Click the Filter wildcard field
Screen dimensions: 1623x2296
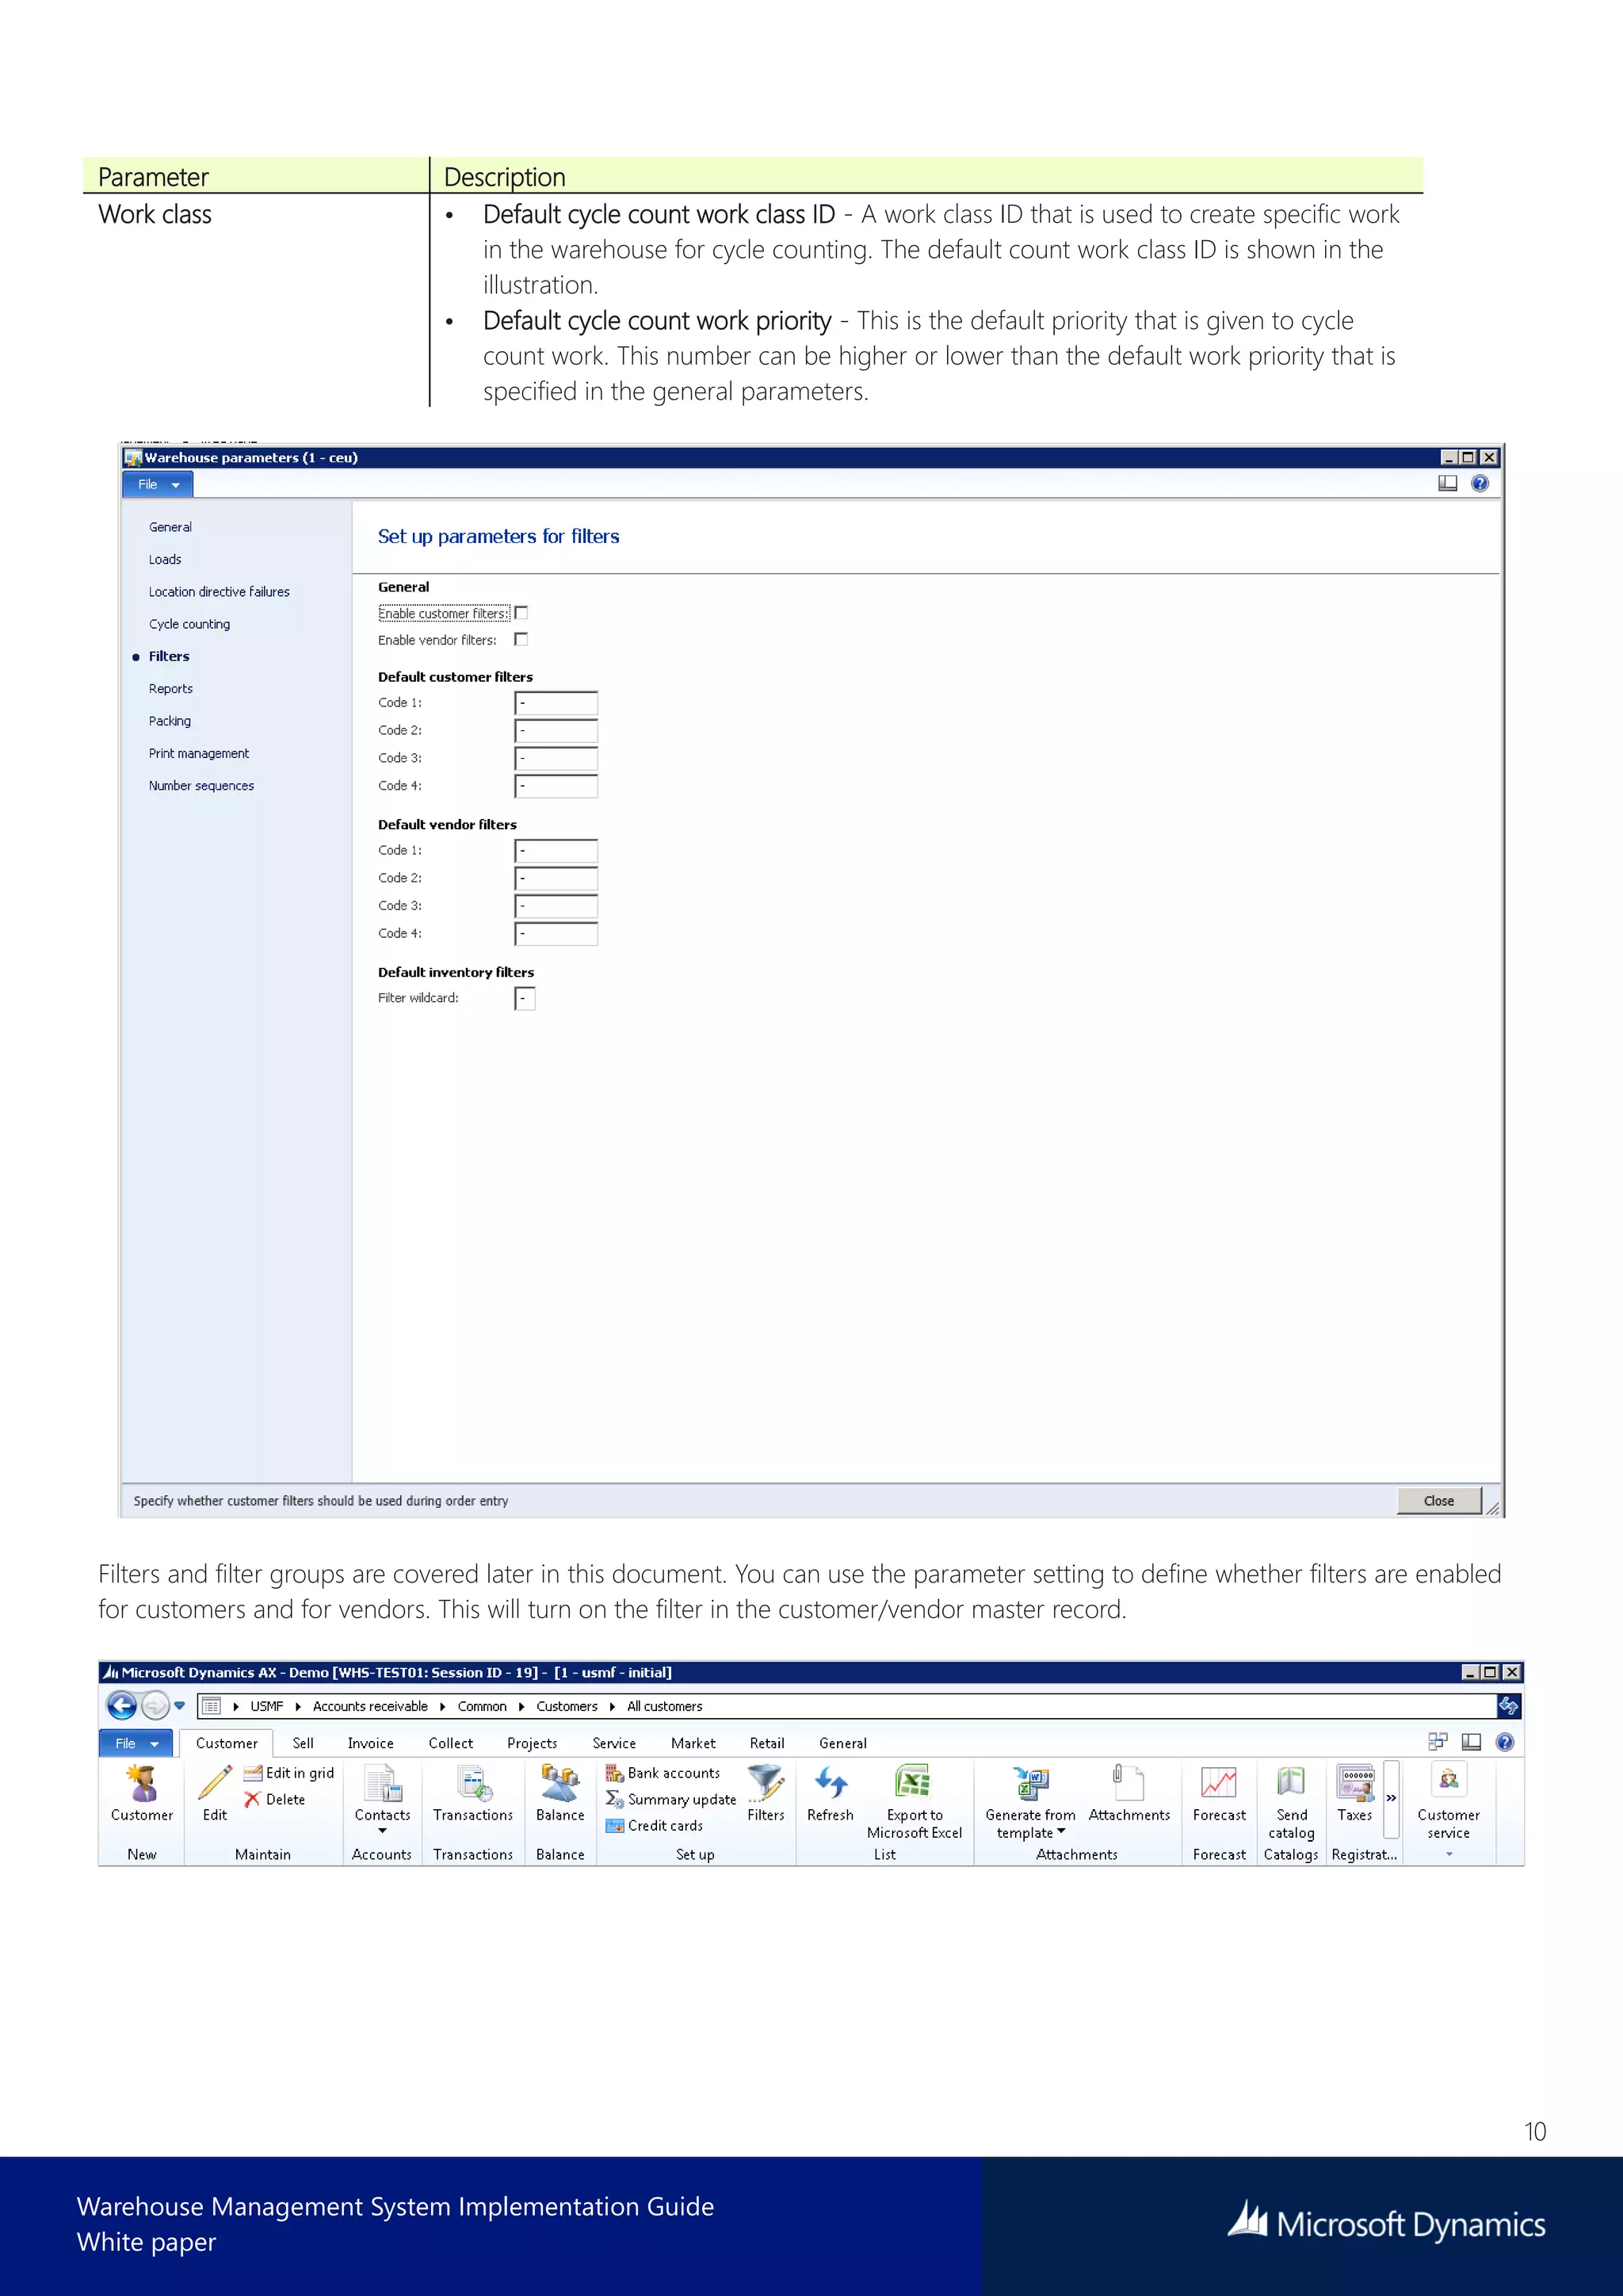525,998
